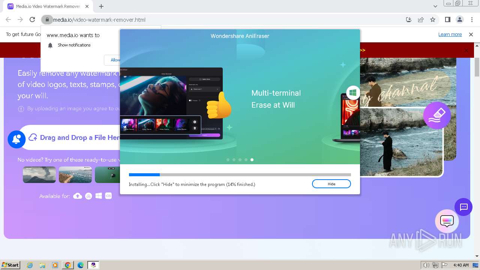Choose the cloud online platform icon
This screenshot has height=270, width=480.
78,196
